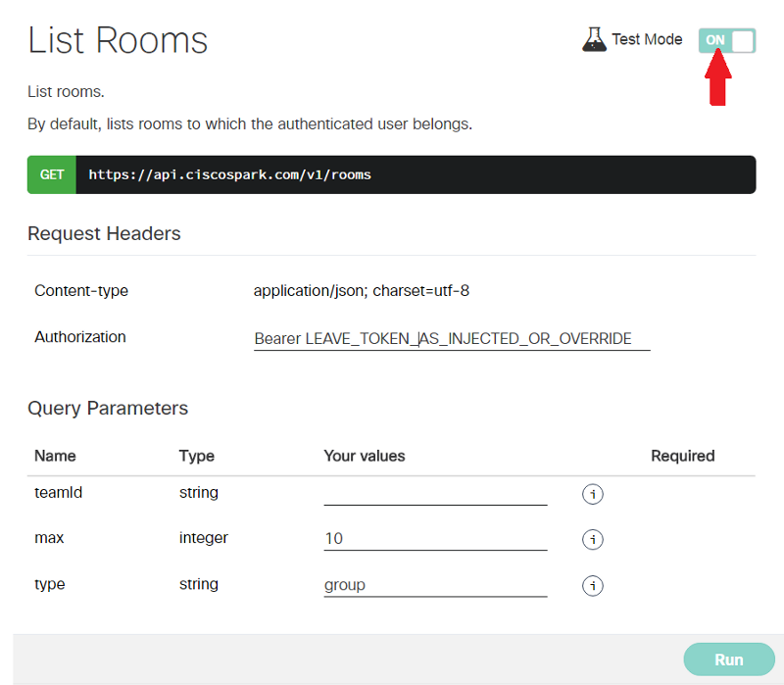Click the Your values column header
This screenshot has width=784, height=685.
click(365, 456)
